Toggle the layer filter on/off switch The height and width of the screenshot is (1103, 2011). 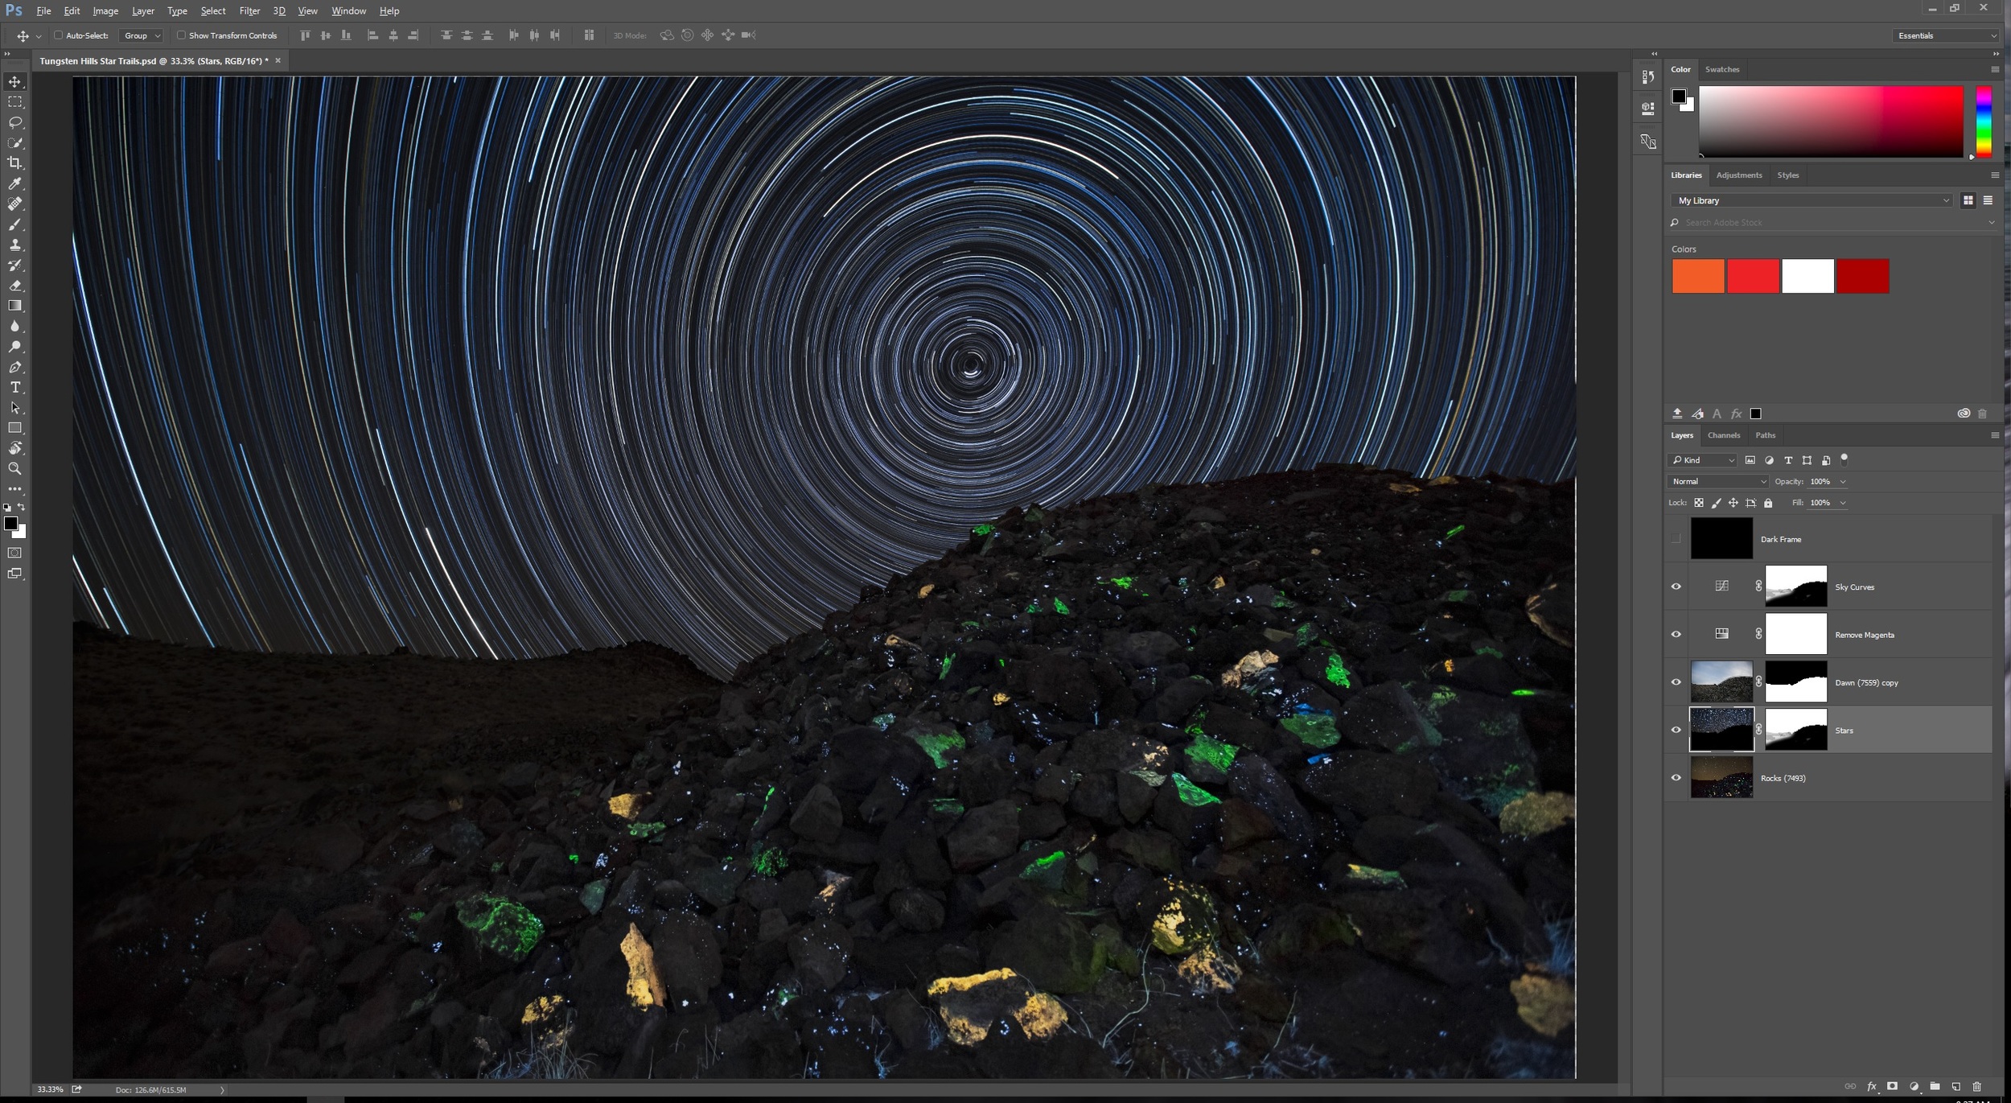(x=1844, y=459)
